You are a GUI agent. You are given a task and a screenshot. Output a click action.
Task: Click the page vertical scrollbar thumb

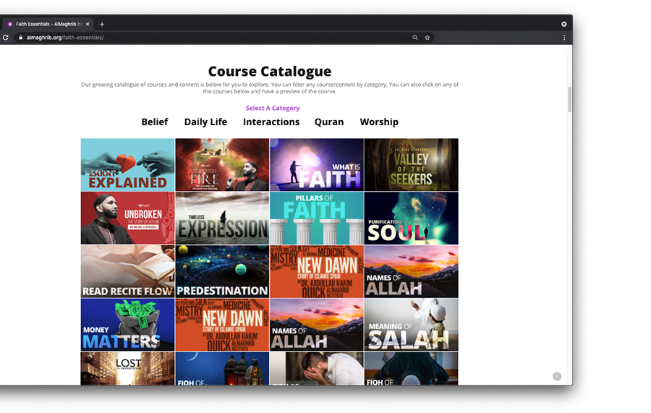(x=570, y=99)
